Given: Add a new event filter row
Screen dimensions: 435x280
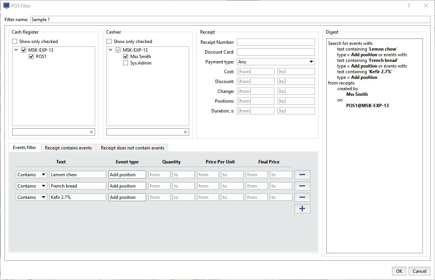Looking at the screenshot, I should [x=302, y=209].
